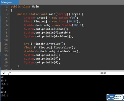Click first '10' in console output
Image resolution: width=125 pixels, height=101 pixels.
[x=2, y=77]
